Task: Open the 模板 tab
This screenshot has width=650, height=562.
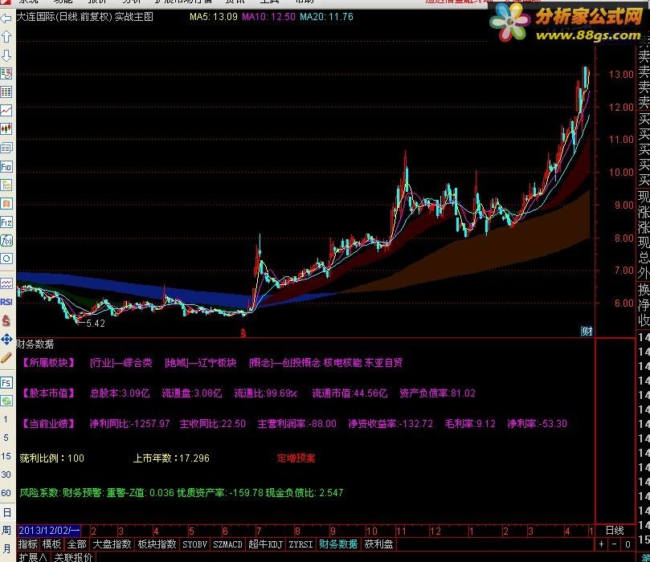Action: point(51,544)
